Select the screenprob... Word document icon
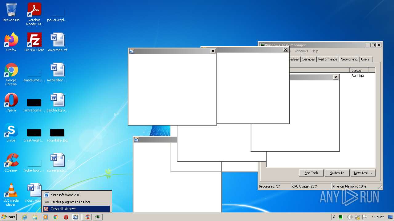Screen dimensions: 394x221 (57, 163)
